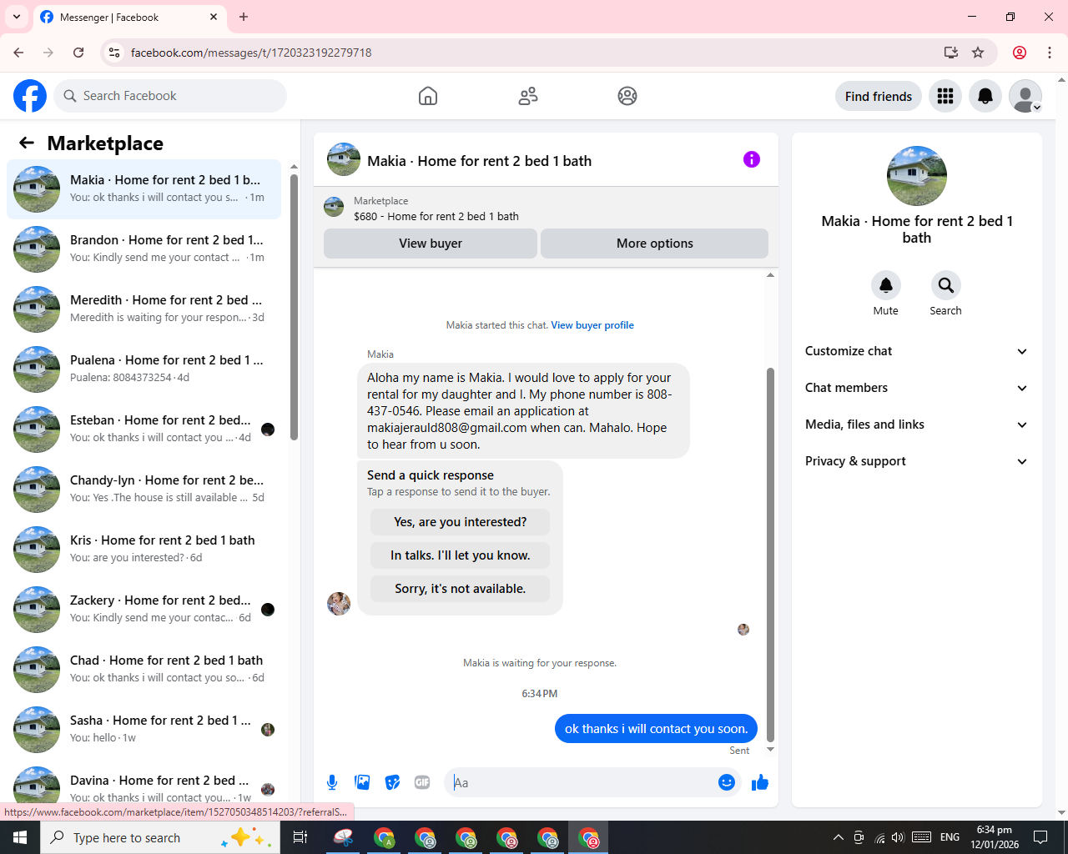Image resolution: width=1068 pixels, height=854 pixels.
Task: Open Task View on the taskbar
Action: pyautogui.click(x=300, y=837)
